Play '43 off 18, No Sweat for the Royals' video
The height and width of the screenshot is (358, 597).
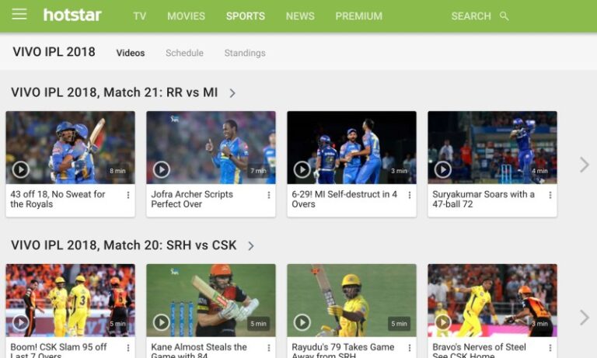20,169
